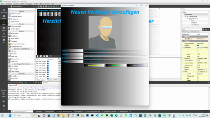
Task: Open Willkommen mode in Qt Creator sidebar
Action: click(4, 11)
